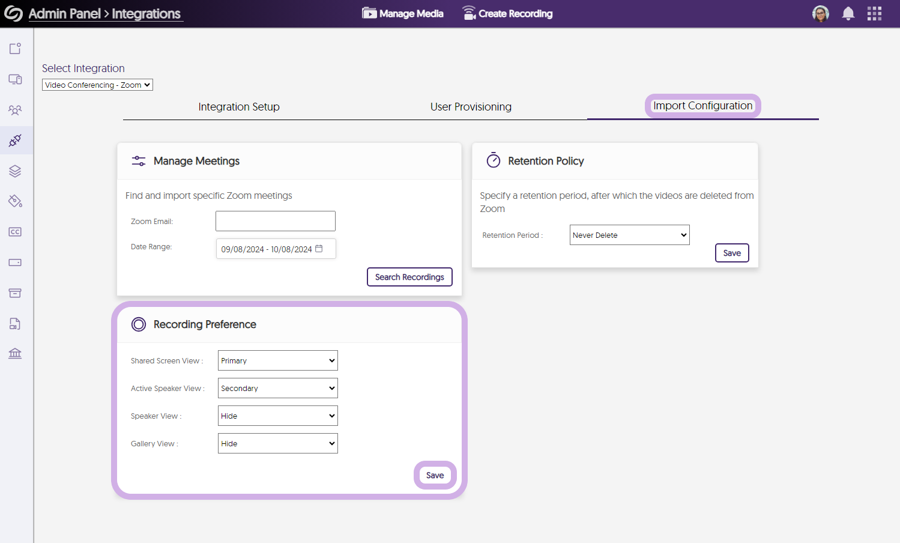Screen dimensions: 900x543
Task: Click the Integrations breadcrumb link
Action: 146,14
